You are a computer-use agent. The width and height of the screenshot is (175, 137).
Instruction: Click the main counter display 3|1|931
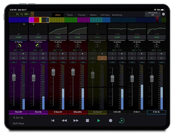20,14
